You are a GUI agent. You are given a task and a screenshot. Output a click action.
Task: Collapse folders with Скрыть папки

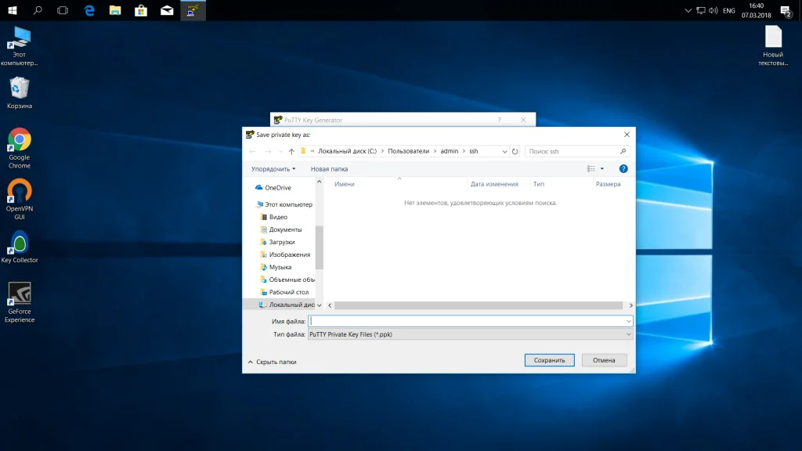273,362
